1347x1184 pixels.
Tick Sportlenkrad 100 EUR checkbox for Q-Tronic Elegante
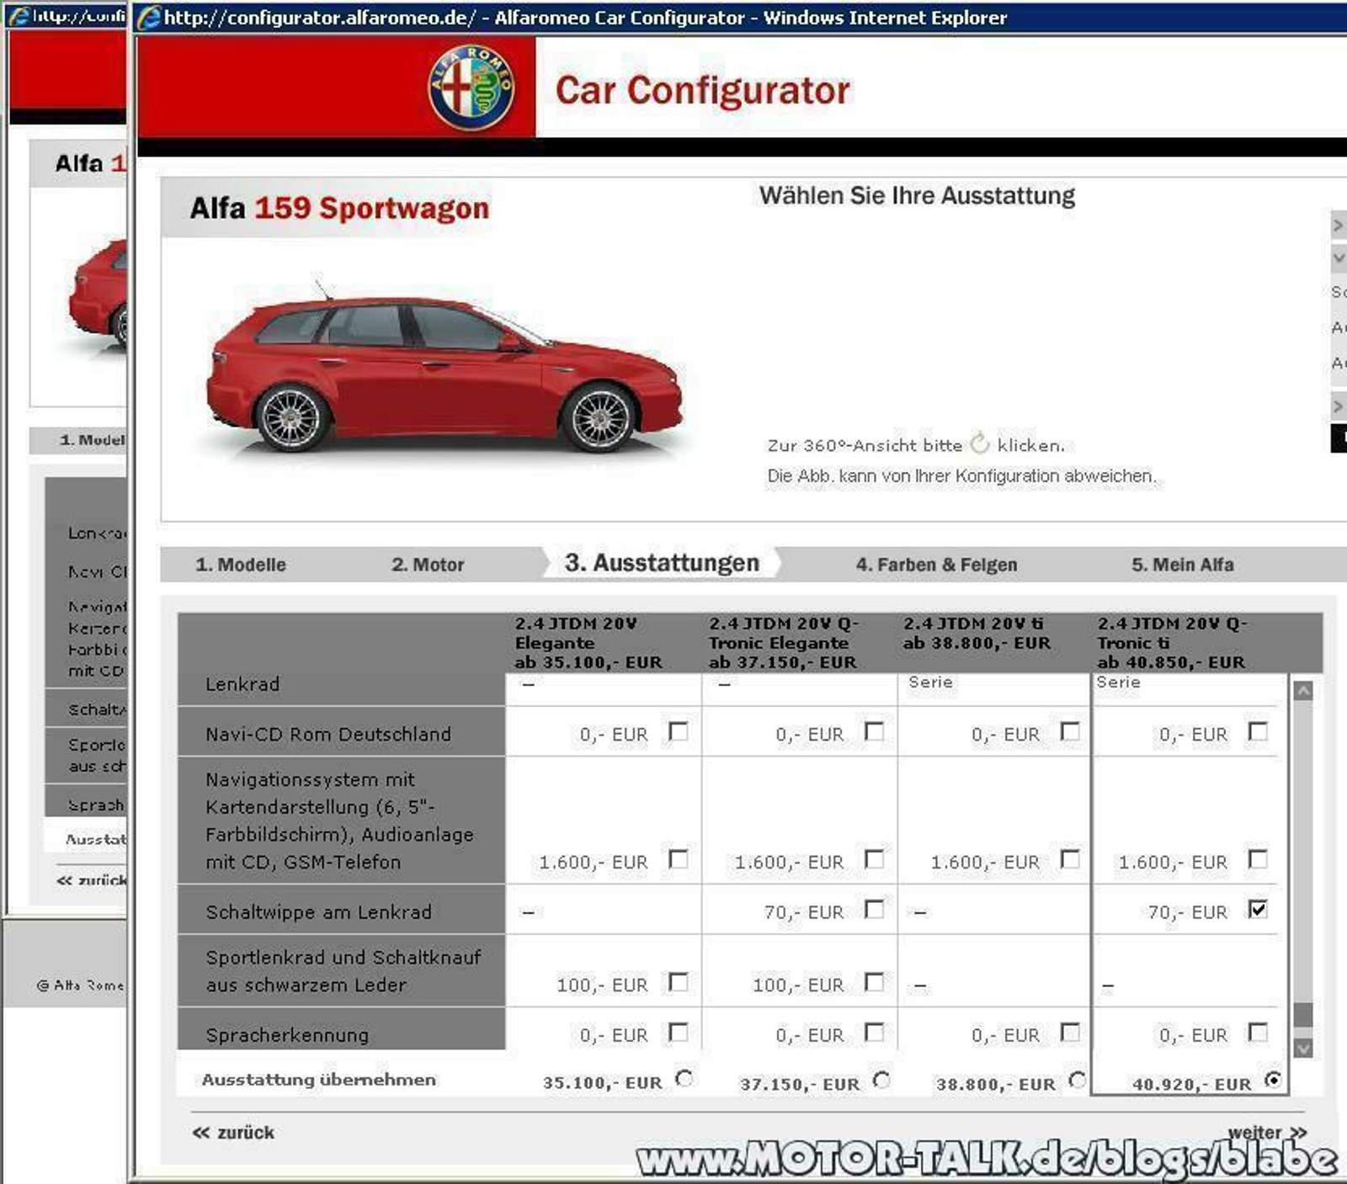875,982
